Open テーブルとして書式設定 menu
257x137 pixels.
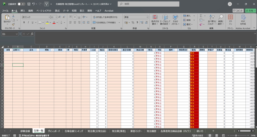coord(165,20)
